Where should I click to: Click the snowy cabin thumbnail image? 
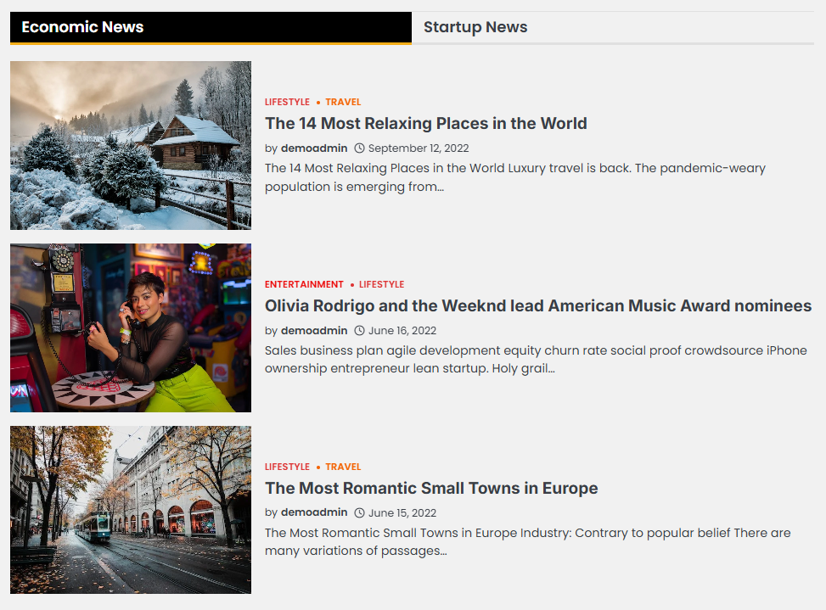131,145
